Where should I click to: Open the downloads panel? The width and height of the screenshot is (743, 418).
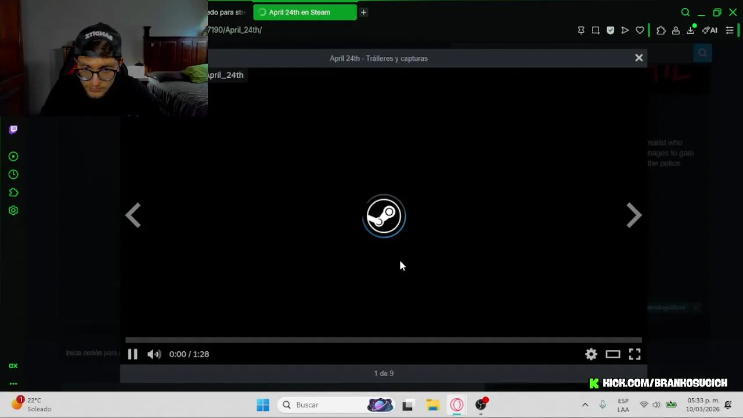point(691,30)
